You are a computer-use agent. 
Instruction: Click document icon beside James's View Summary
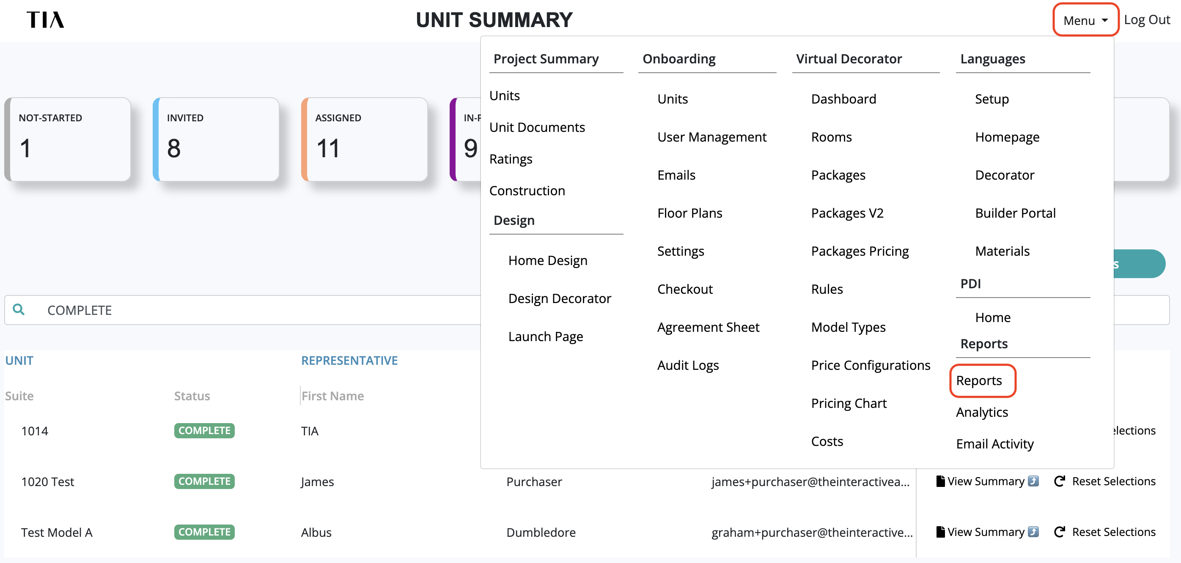click(940, 481)
